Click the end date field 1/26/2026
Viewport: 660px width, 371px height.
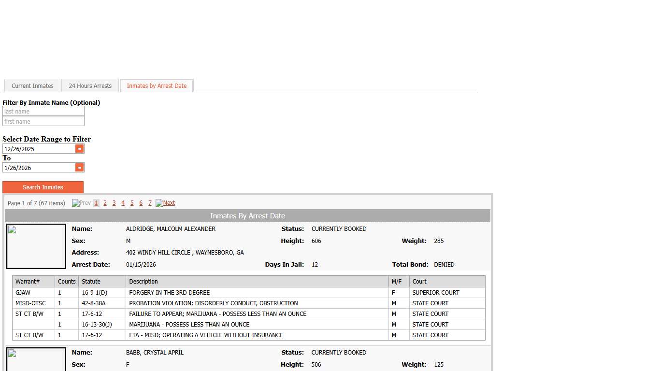[39, 168]
